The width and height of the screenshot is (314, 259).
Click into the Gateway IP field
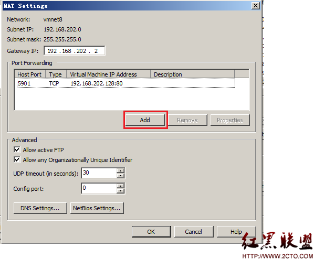tap(75, 51)
